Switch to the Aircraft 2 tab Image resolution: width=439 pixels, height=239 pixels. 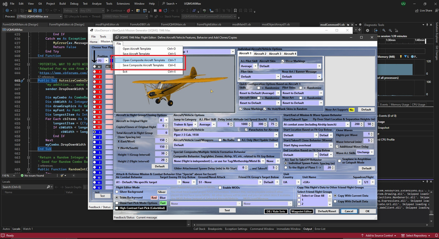(x=260, y=54)
